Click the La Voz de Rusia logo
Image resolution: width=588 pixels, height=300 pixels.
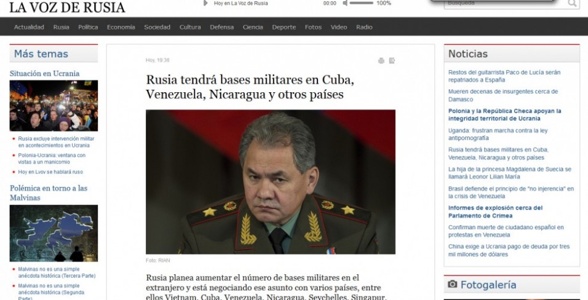point(67,7)
